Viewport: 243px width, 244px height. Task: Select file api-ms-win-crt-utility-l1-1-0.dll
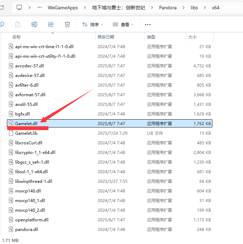coord(45,56)
